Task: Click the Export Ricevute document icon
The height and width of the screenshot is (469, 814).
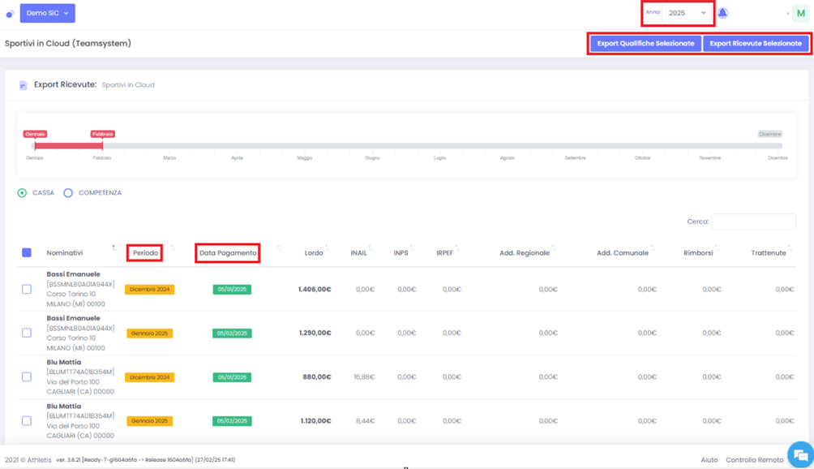Action: [23, 85]
